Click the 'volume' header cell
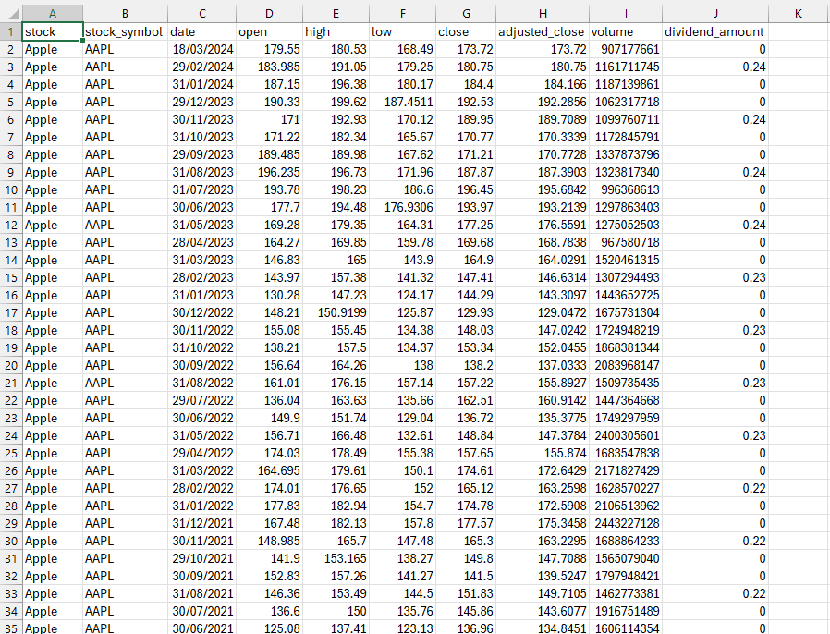Image resolution: width=830 pixels, height=634 pixels. point(626,31)
